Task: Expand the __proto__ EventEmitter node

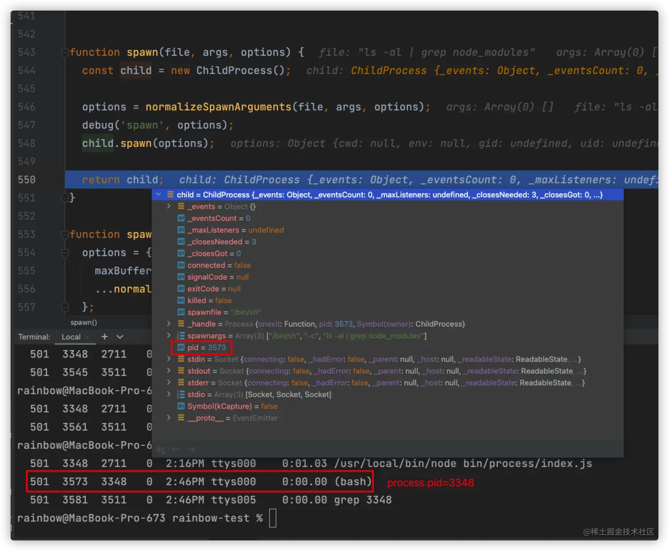Action: click(168, 417)
